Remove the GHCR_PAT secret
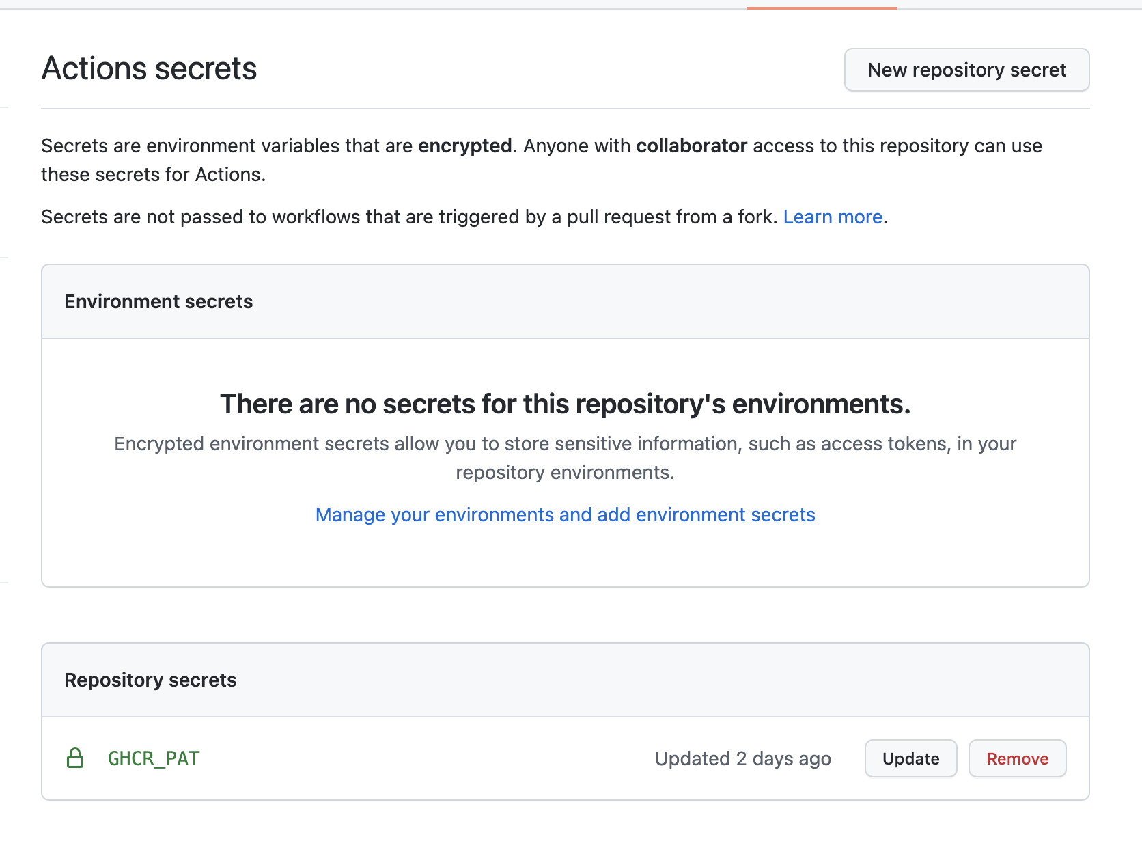1142x854 pixels. pyautogui.click(x=1017, y=758)
